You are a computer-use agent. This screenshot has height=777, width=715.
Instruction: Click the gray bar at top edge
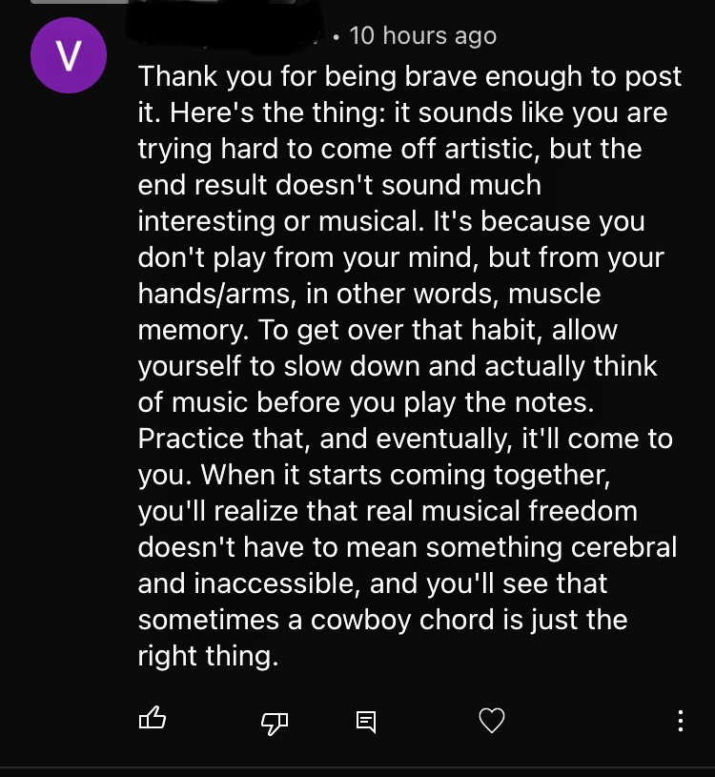pyautogui.click(x=163, y=2)
